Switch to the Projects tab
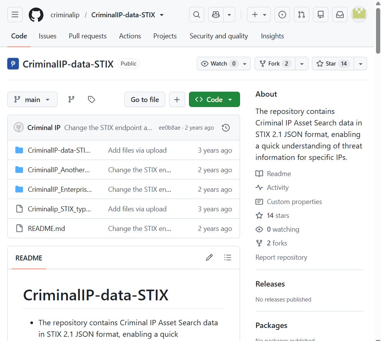Screen dimensions: 381x341 click(165, 36)
